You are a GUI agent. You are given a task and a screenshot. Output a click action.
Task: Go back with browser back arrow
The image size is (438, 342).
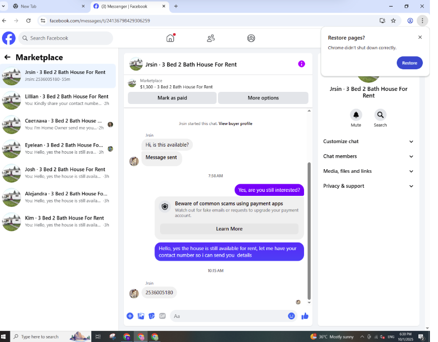(4, 21)
